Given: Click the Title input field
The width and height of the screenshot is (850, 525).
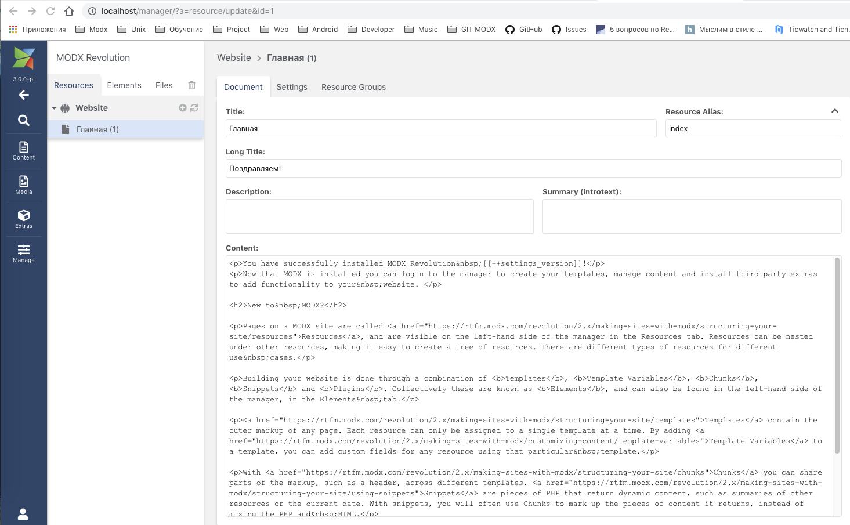Looking at the screenshot, I should click(441, 128).
